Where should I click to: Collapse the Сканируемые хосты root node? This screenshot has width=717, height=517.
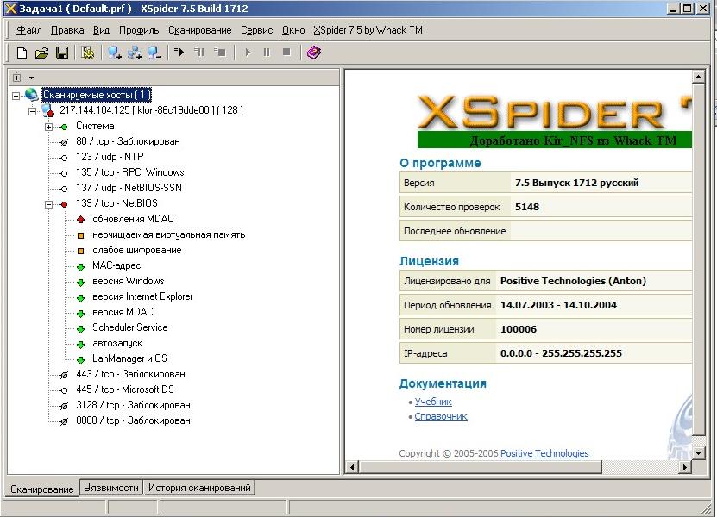[16, 96]
